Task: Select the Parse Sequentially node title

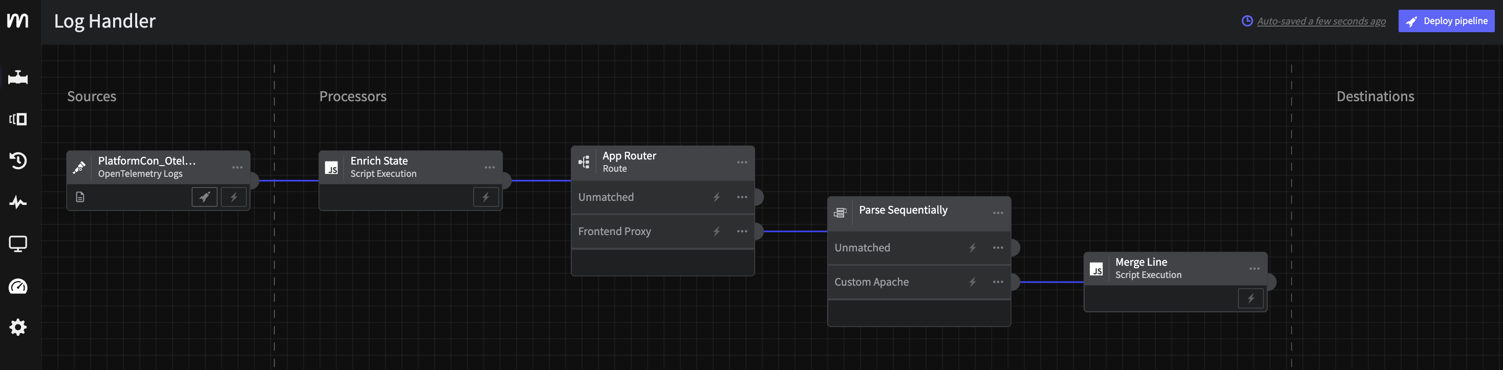Action: tap(903, 210)
